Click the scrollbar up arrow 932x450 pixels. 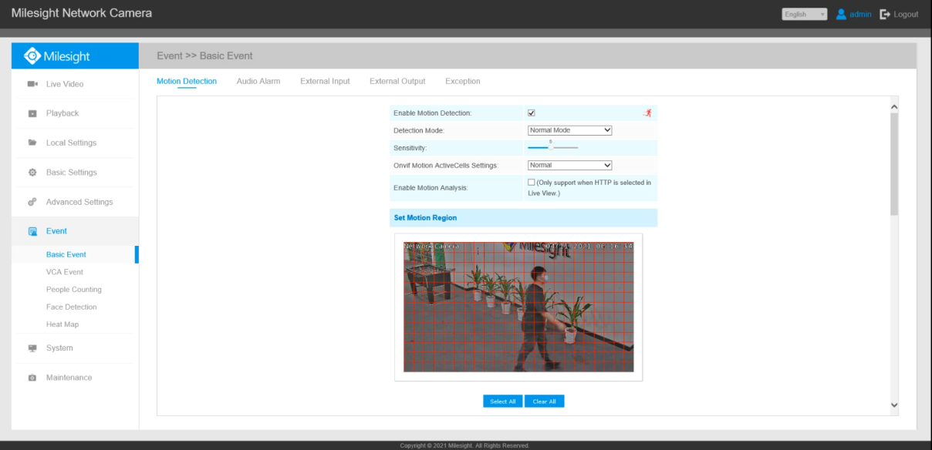click(894, 106)
